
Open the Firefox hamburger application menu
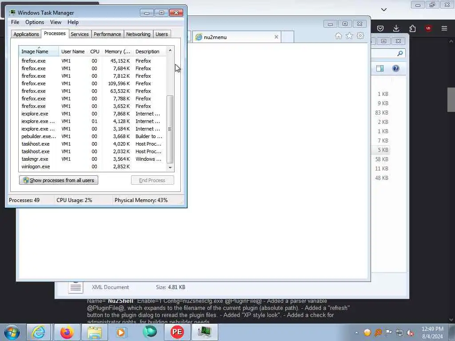point(444,28)
